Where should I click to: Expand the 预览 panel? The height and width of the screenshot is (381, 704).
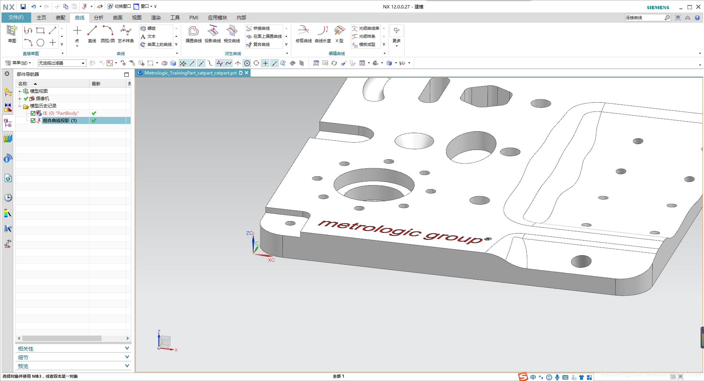[x=73, y=366]
